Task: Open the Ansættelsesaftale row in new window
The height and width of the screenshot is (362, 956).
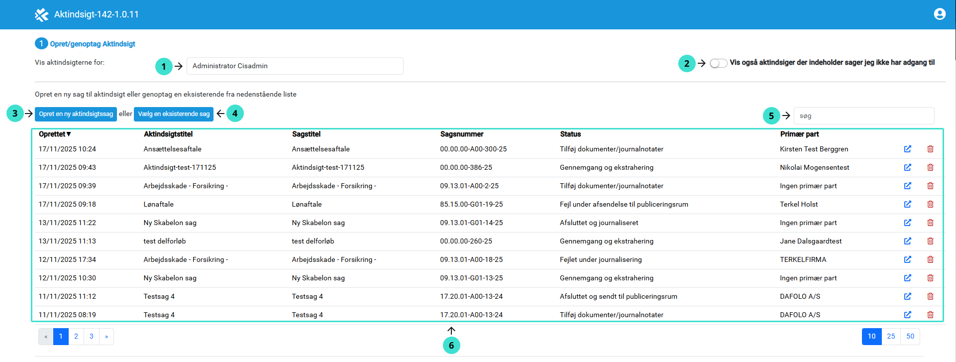Action: (x=907, y=149)
